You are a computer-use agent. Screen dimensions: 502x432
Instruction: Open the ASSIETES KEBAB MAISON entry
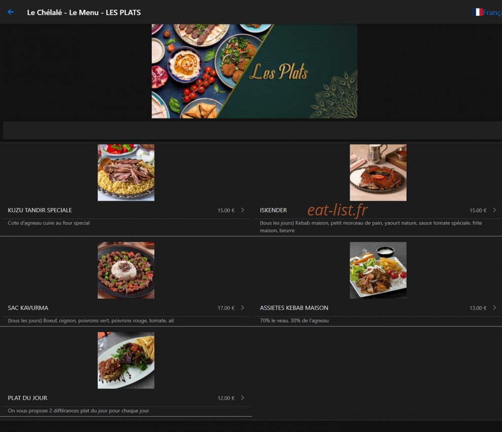tap(294, 308)
